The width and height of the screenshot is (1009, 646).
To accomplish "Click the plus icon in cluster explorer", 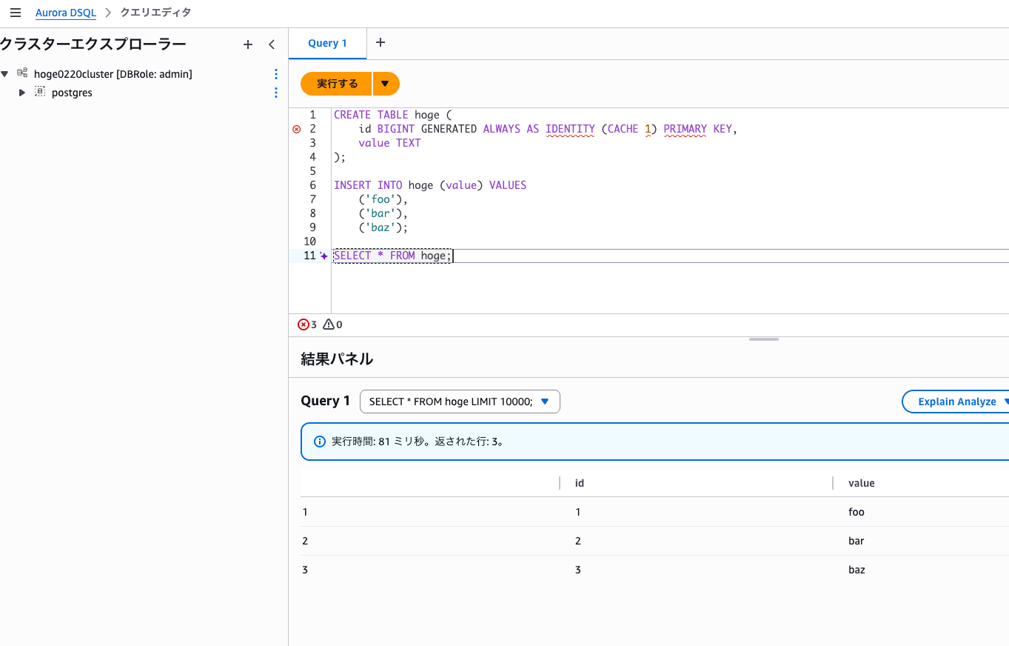I will pos(248,44).
